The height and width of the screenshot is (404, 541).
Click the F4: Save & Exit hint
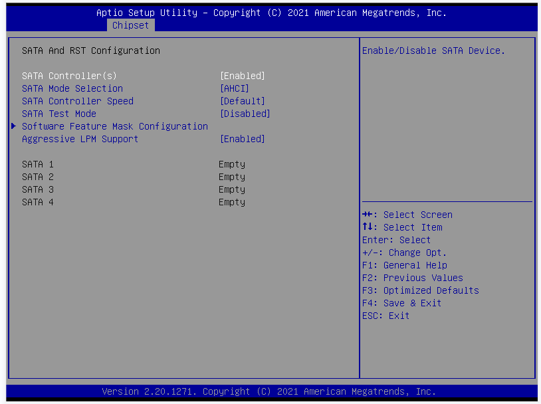[x=401, y=303]
